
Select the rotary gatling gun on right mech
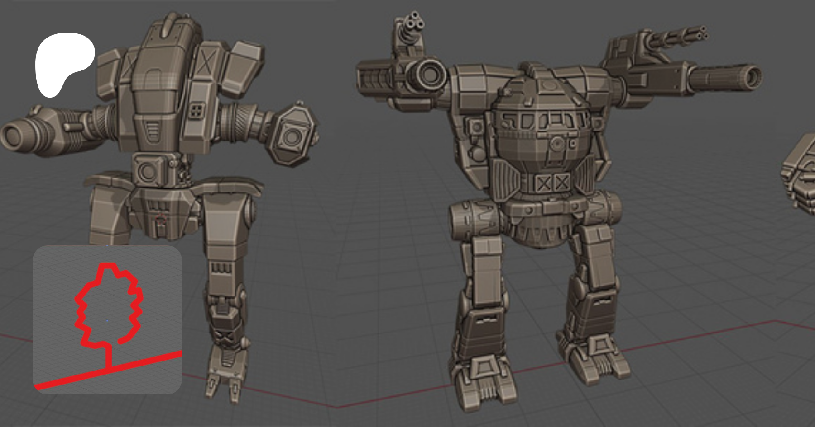pos(675,37)
